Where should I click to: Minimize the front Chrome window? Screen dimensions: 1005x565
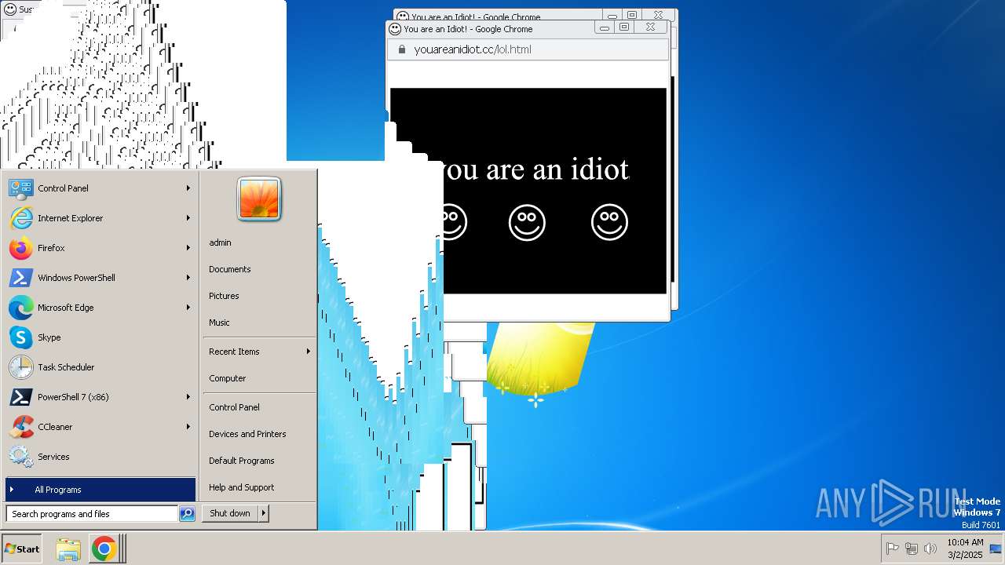[x=604, y=28]
